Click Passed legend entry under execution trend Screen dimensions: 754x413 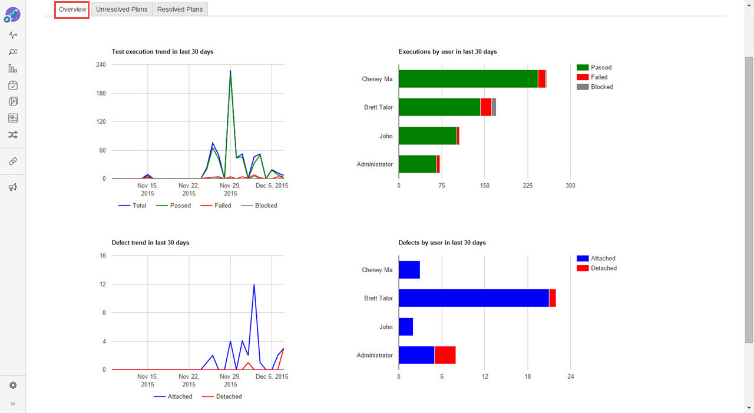[x=173, y=206]
